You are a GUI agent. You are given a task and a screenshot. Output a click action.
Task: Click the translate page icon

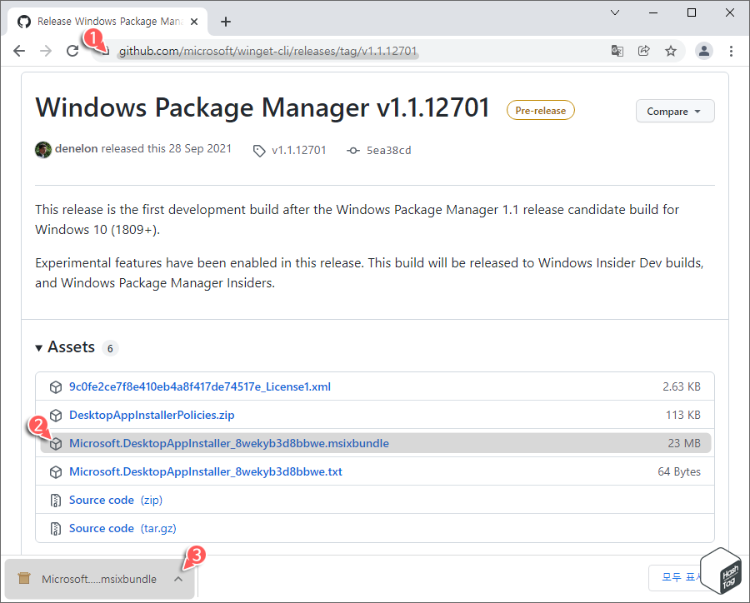[617, 51]
